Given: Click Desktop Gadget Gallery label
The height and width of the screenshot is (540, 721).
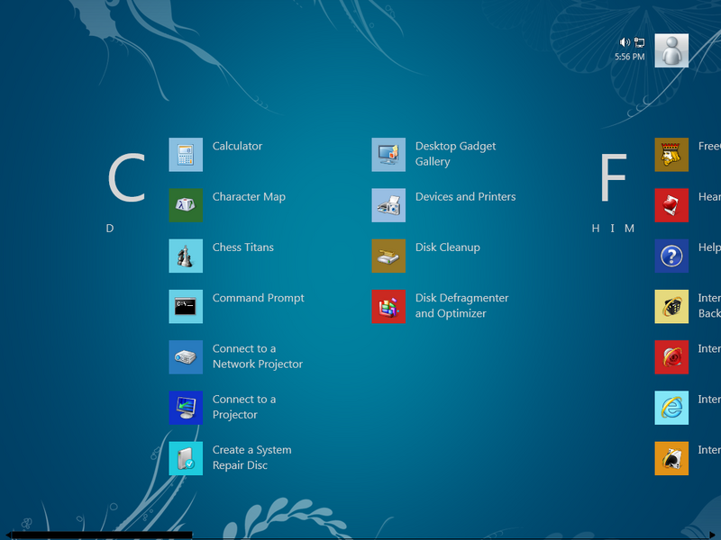Looking at the screenshot, I should click(x=455, y=154).
